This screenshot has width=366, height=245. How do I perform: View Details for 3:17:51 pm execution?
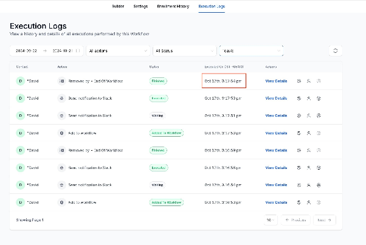pos(276,116)
